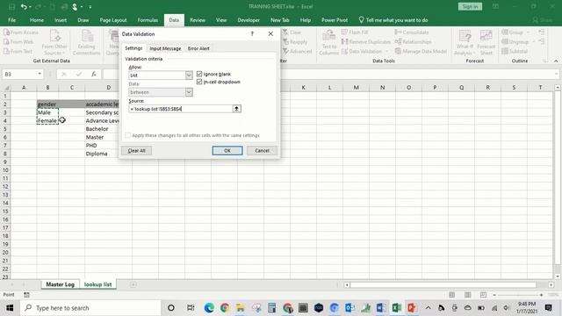Click Remove Duplicates tool

coord(365,42)
